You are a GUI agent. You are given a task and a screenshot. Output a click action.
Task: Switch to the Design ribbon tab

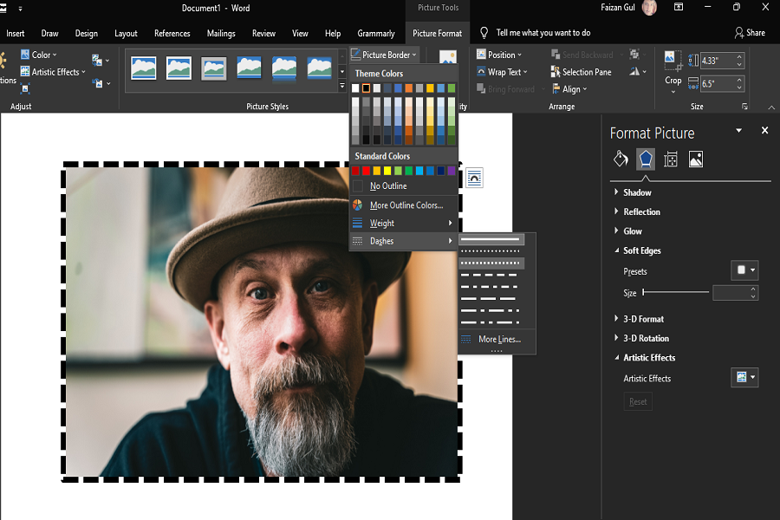tap(86, 33)
